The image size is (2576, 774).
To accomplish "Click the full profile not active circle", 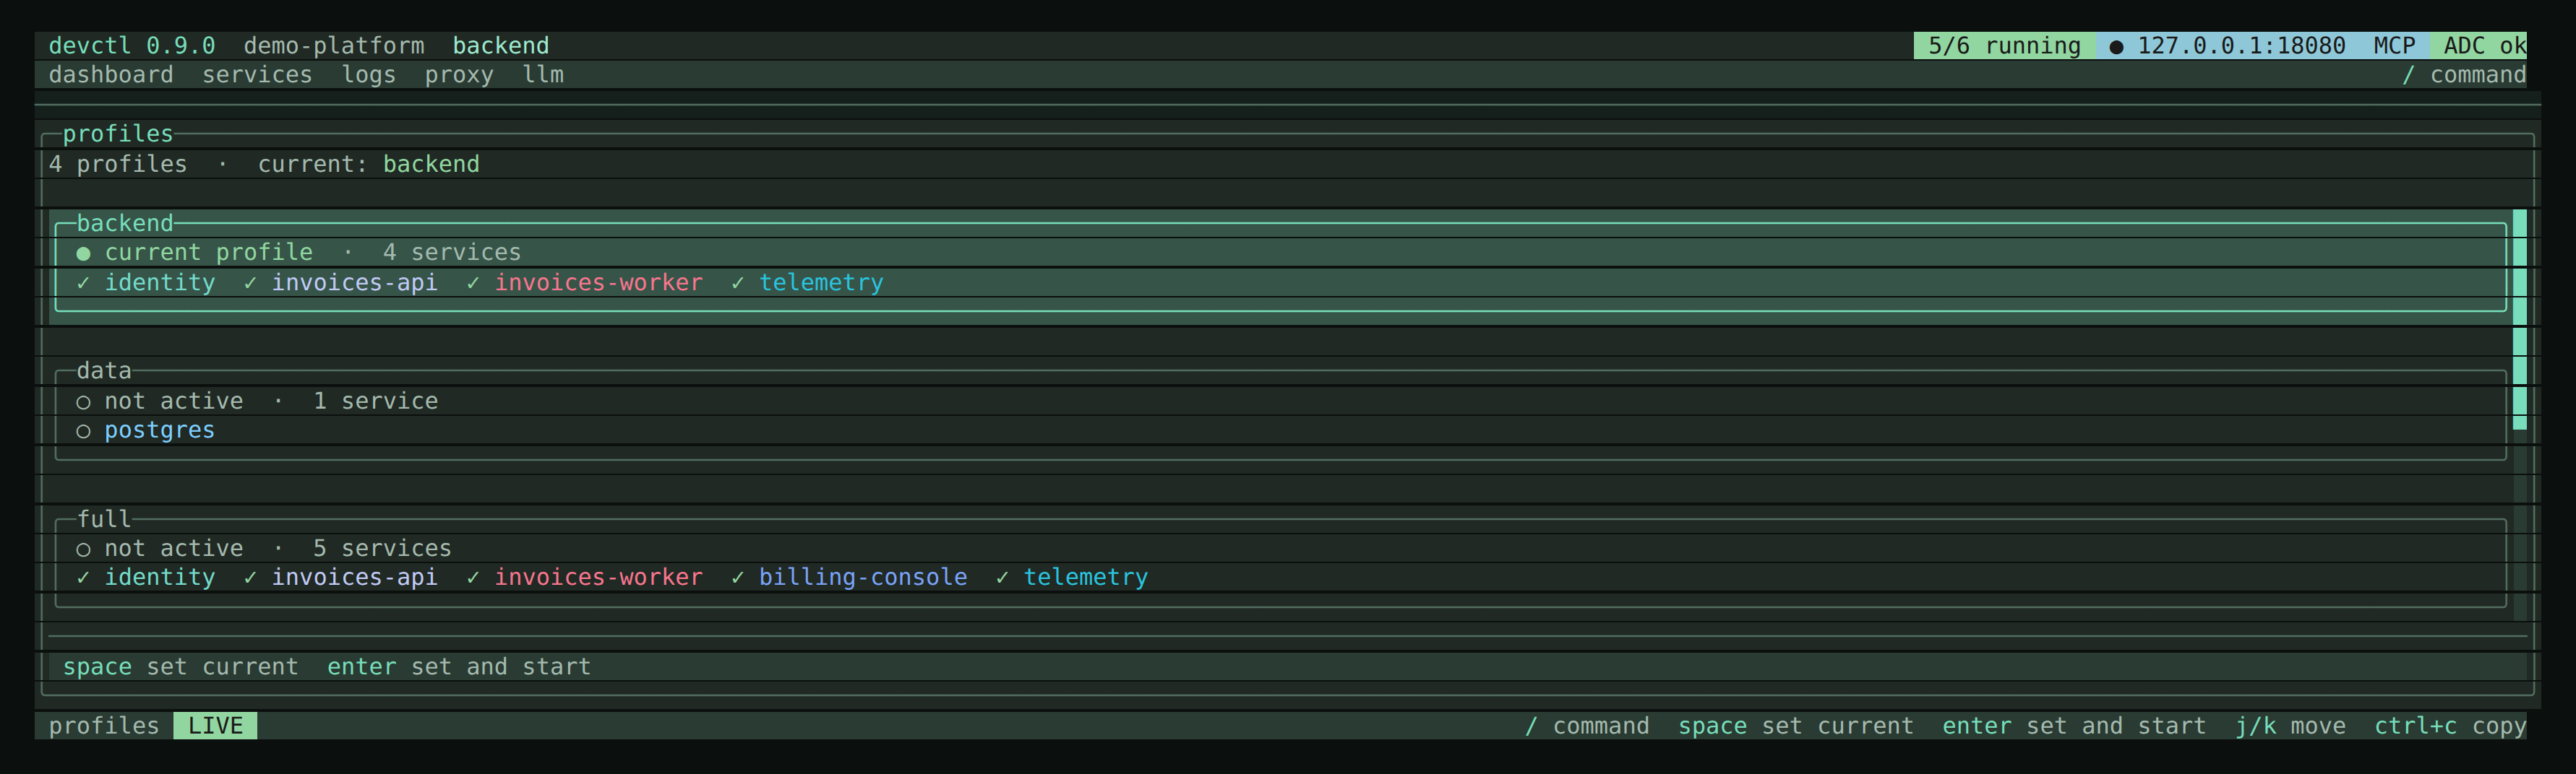I will click(83, 549).
